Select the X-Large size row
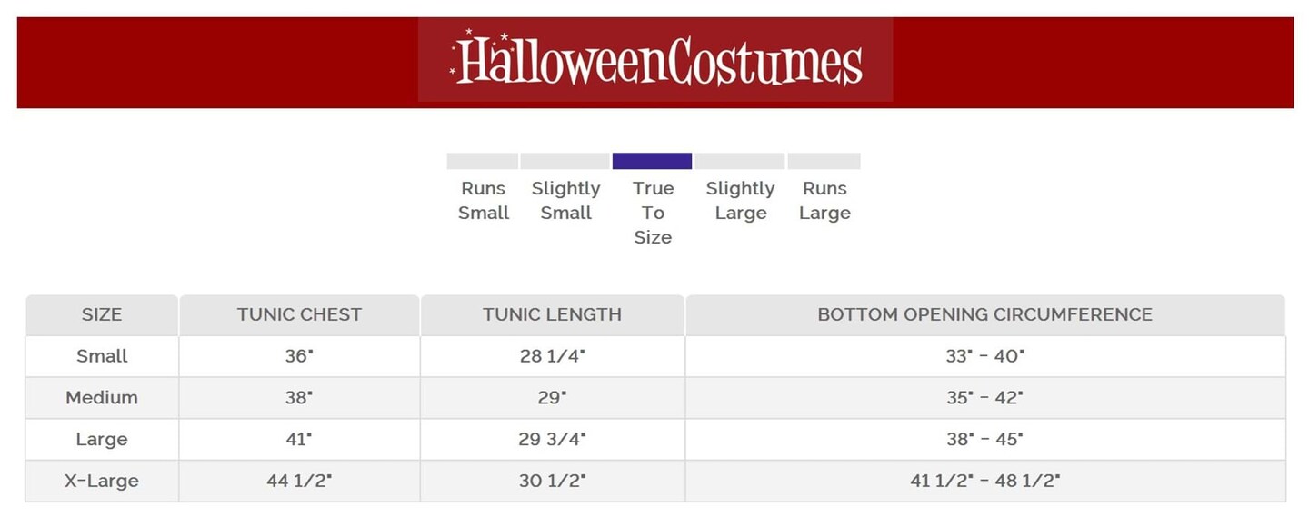This screenshot has width=1309, height=527. (102, 481)
